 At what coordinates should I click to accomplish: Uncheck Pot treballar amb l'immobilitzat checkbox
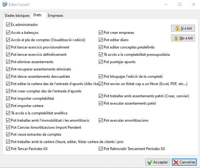[x=8, y=120]
